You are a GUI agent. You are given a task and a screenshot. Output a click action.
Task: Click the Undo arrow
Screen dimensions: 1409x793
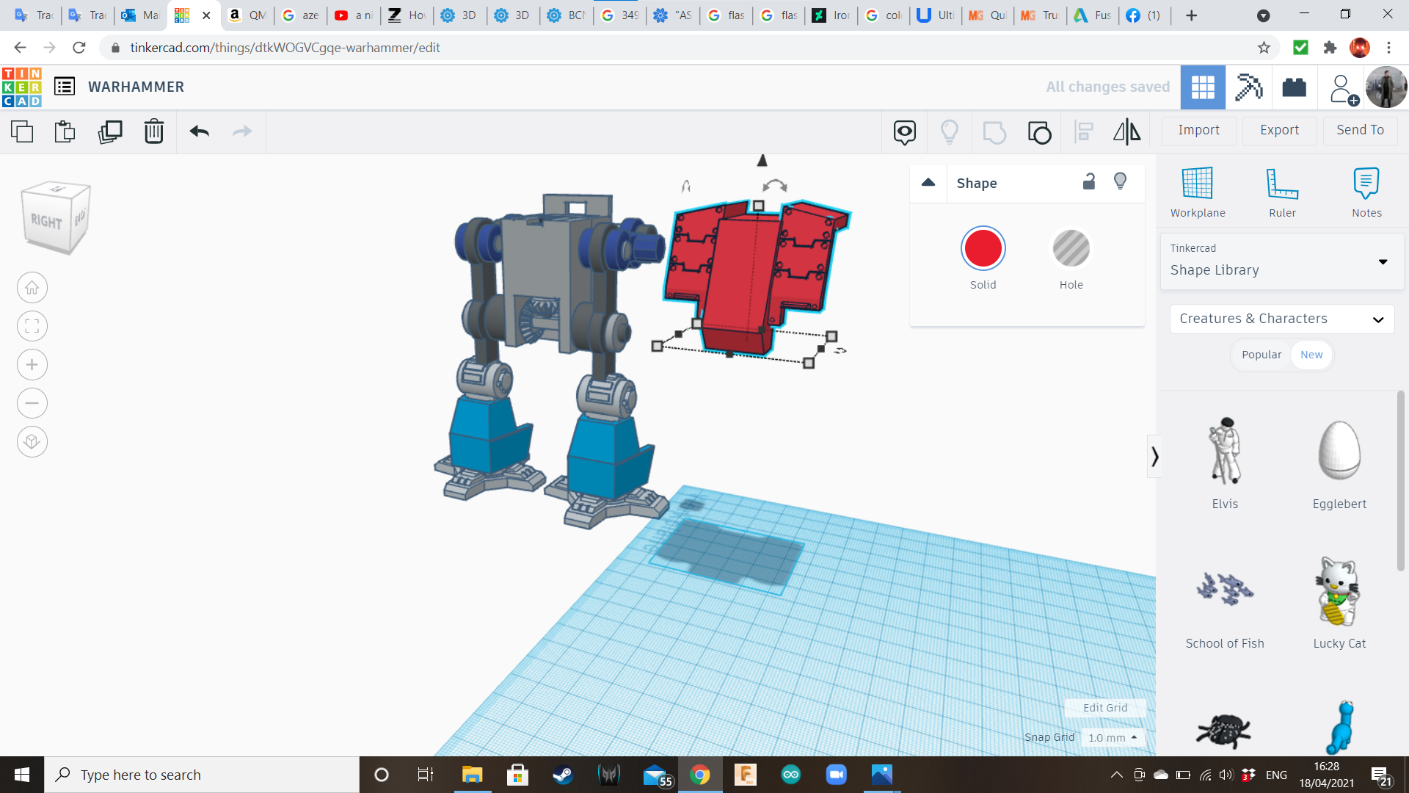199,131
